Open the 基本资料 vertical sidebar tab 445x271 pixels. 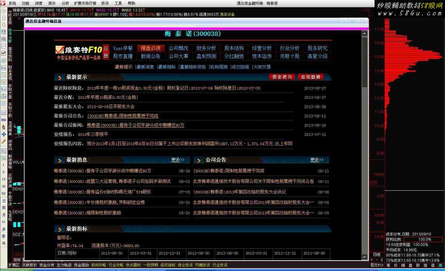10,54
